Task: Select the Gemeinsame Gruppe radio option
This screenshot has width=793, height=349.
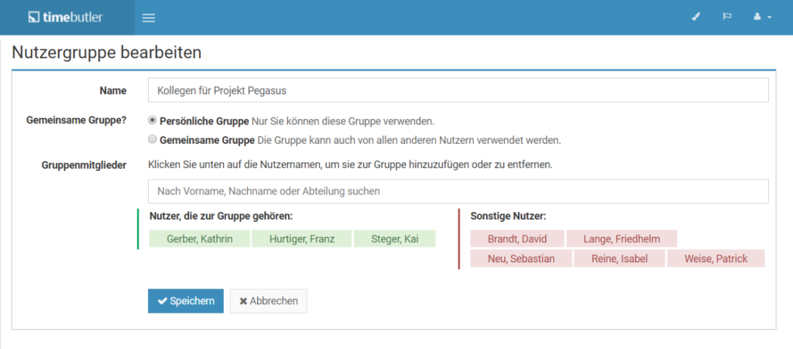Action: 153,140
